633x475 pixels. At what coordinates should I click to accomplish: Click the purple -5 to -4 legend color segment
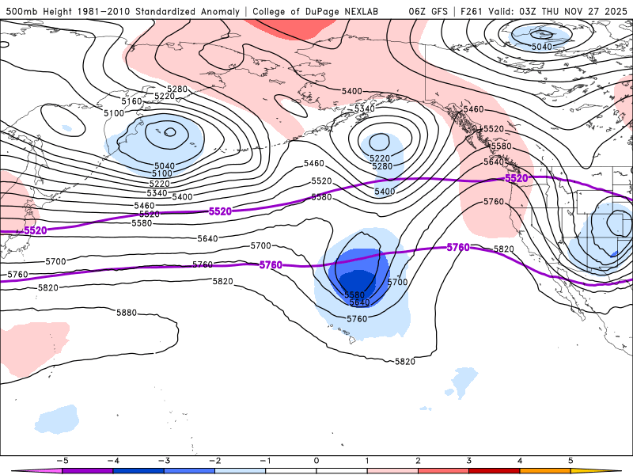coord(88,471)
